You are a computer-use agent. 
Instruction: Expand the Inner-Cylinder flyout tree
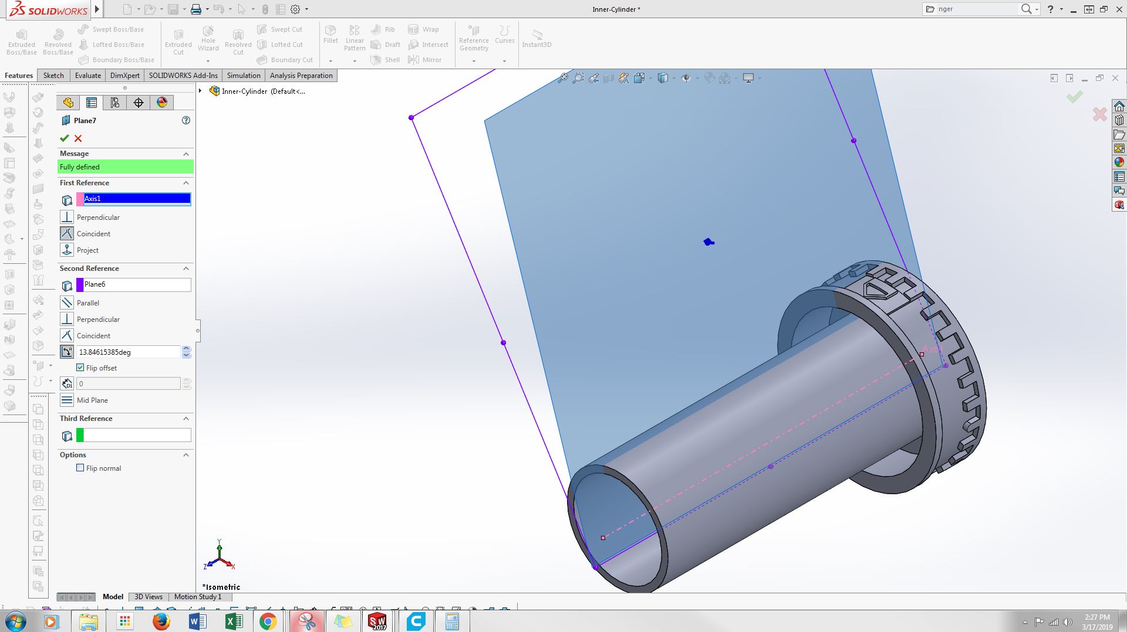[x=200, y=91]
